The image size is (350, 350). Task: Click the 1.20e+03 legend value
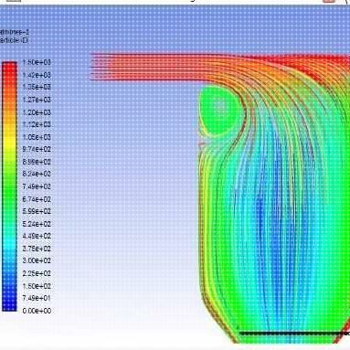tap(37, 112)
